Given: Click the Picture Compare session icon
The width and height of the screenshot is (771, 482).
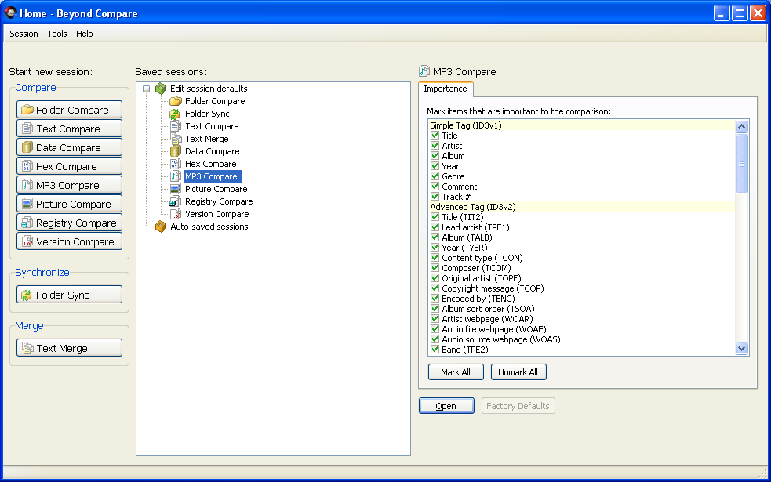Looking at the screenshot, I should (177, 189).
